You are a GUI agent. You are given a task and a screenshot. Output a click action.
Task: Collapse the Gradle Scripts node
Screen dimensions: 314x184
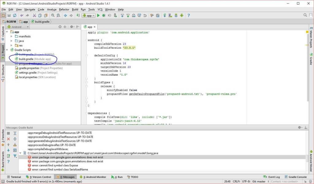[7, 50]
